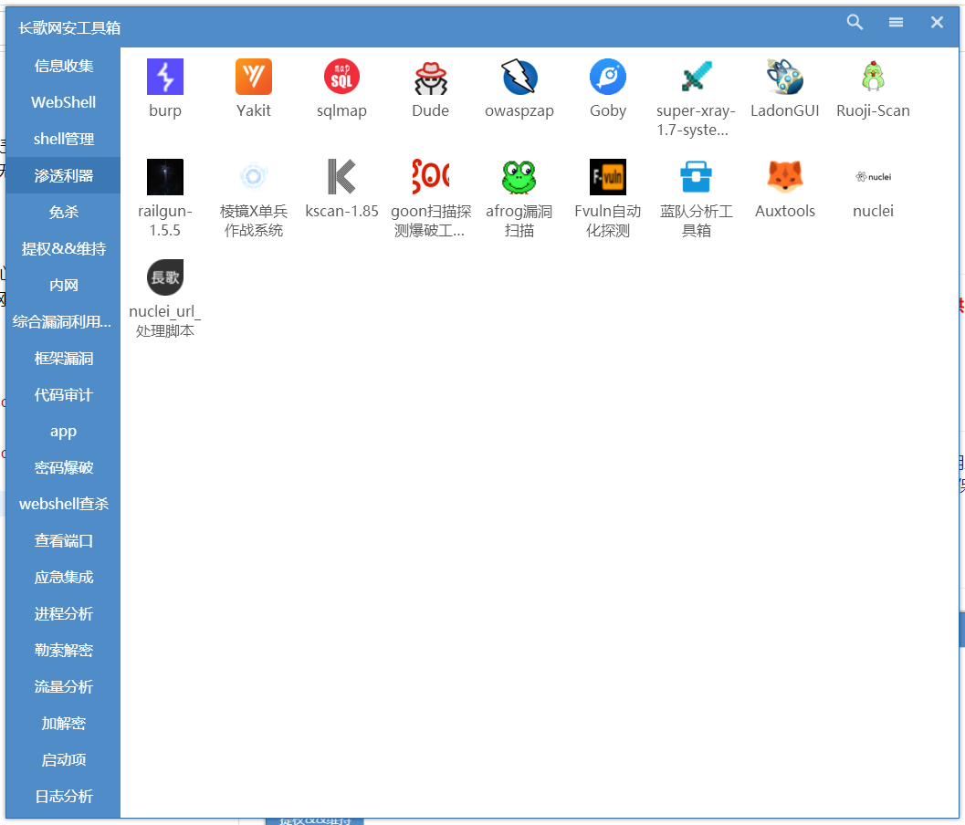Select the webshell查杀 category
This screenshot has width=965, height=825.
click(x=63, y=504)
